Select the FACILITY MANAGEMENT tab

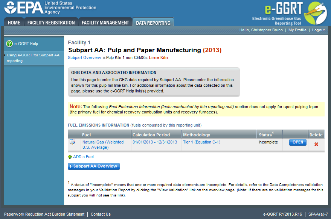tap(105, 23)
